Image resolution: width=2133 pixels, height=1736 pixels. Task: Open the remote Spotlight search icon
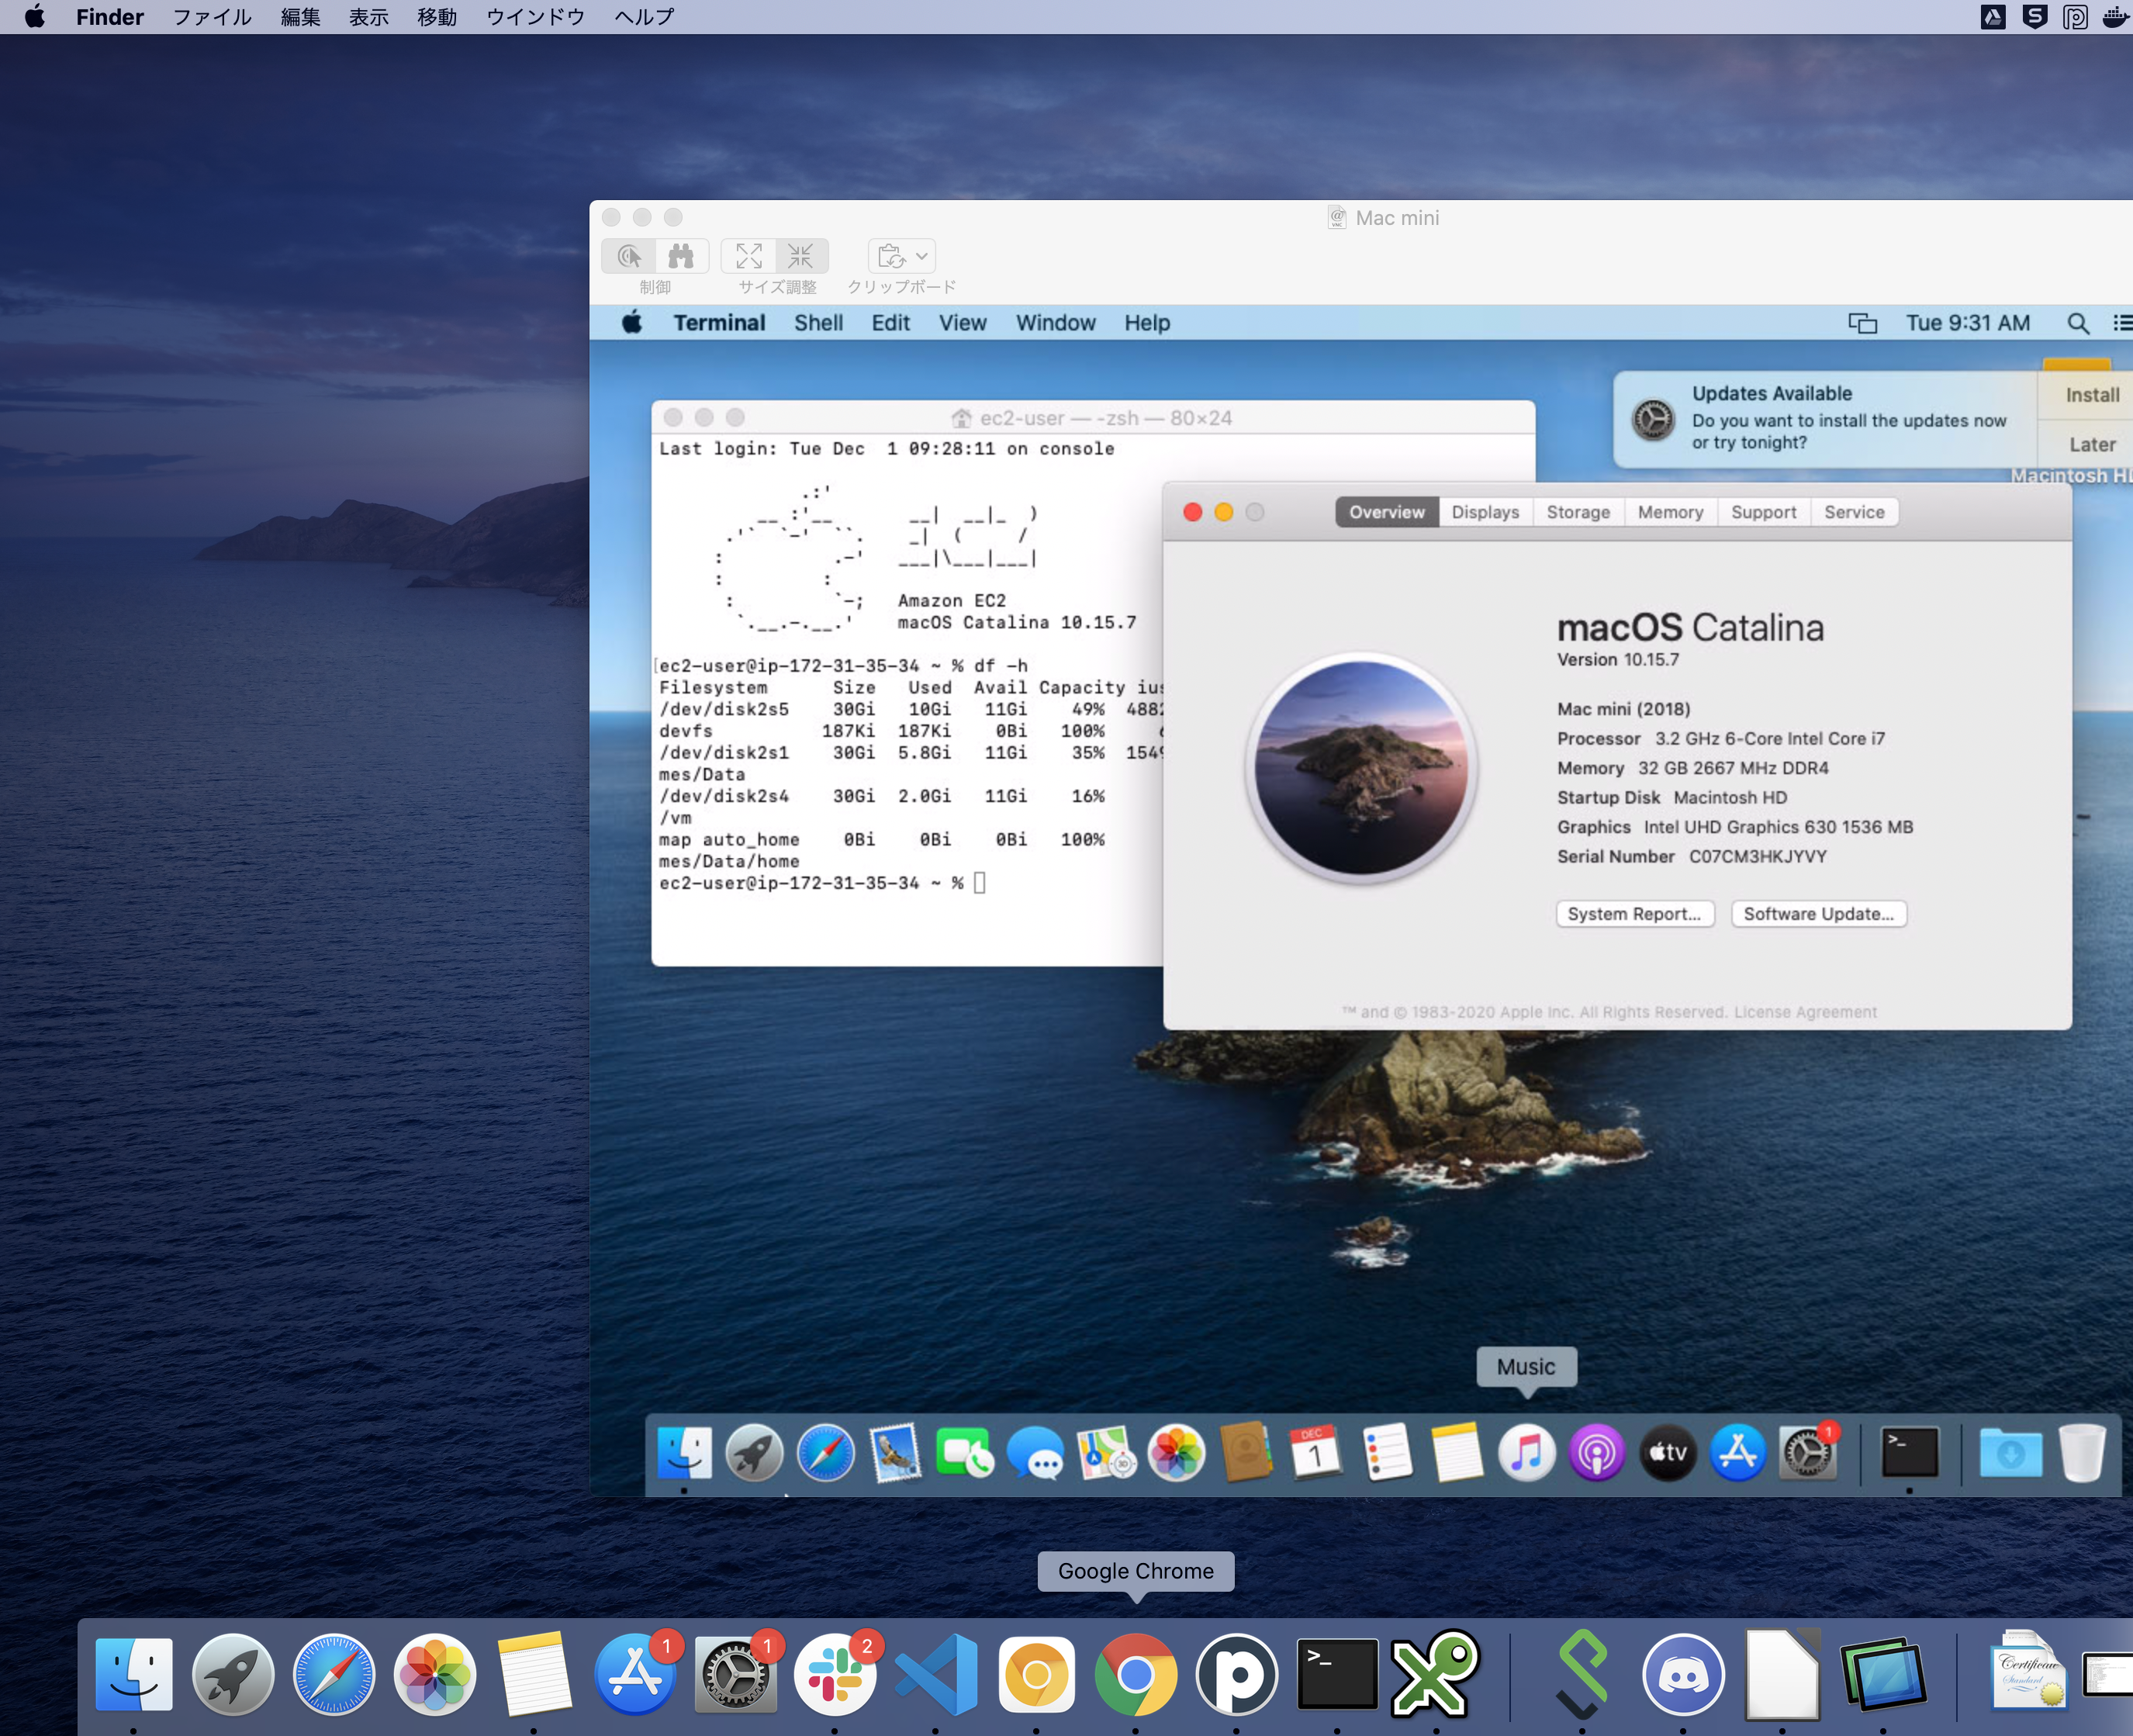pyautogui.click(x=2077, y=323)
